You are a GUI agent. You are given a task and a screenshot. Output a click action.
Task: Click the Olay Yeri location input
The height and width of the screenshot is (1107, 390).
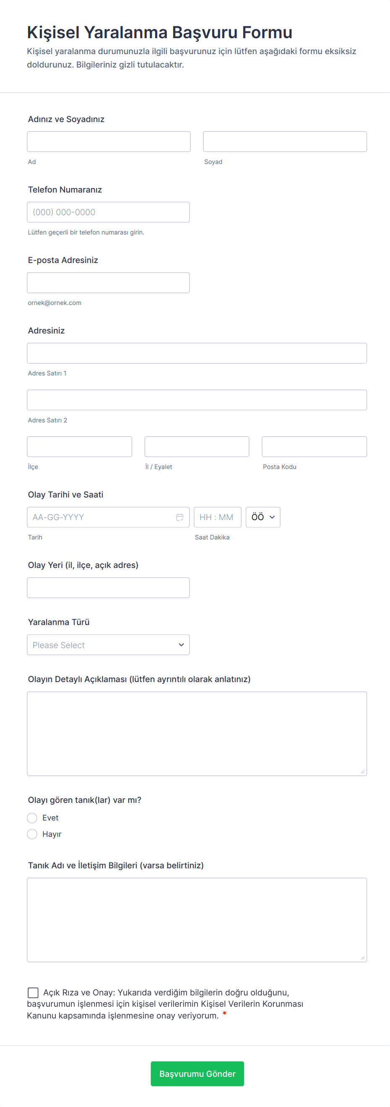pyautogui.click(x=108, y=587)
